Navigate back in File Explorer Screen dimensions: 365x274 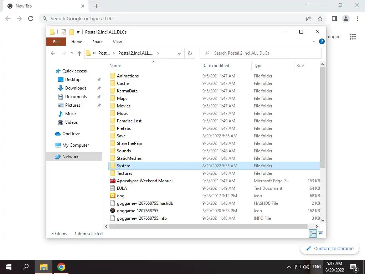[53, 54]
